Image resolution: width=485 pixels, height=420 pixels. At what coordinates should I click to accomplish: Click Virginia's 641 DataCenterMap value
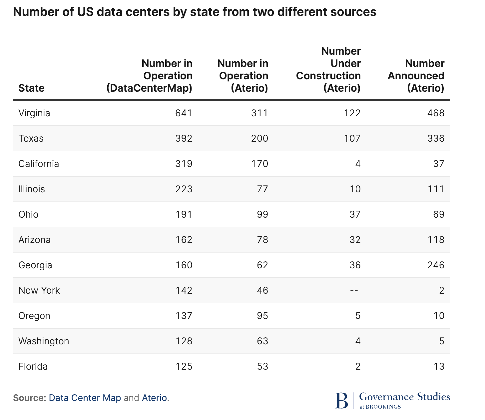click(x=184, y=113)
